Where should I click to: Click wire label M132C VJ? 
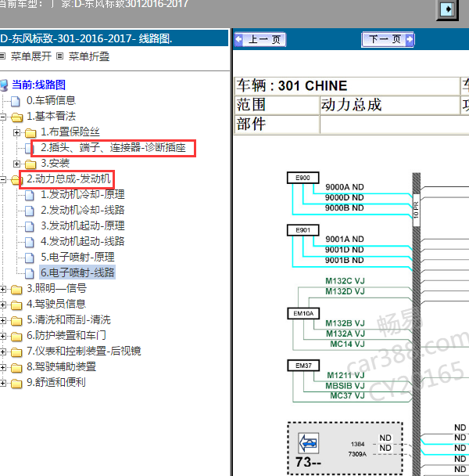point(345,281)
